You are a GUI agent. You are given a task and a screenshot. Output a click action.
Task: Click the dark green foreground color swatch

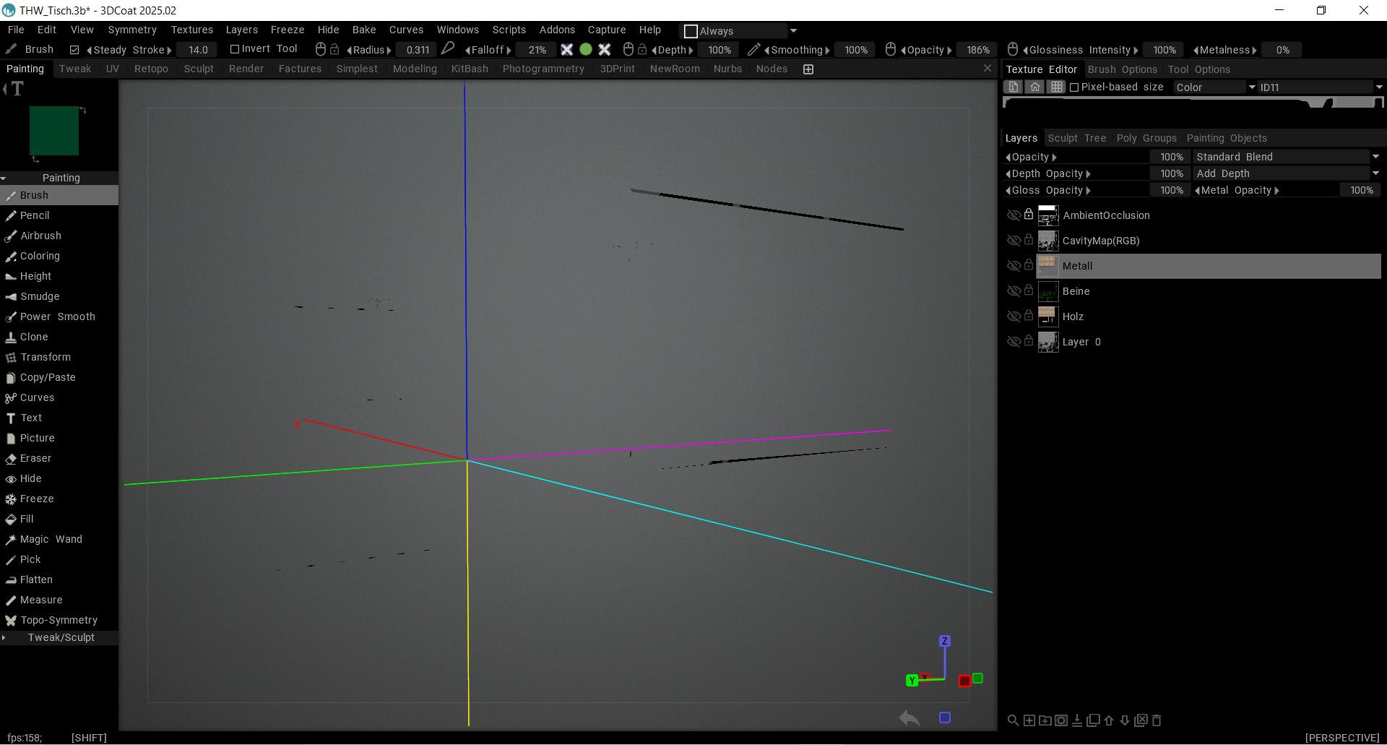53,131
